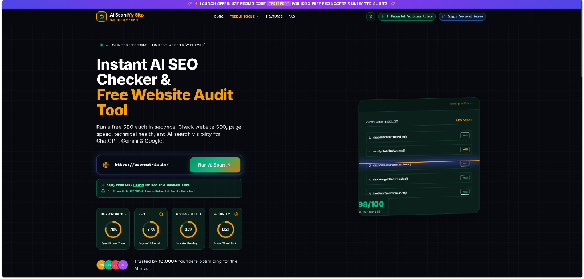Select the Promo Code FREEPRO Active message
584x279 pixels.
(x=153, y=191)
